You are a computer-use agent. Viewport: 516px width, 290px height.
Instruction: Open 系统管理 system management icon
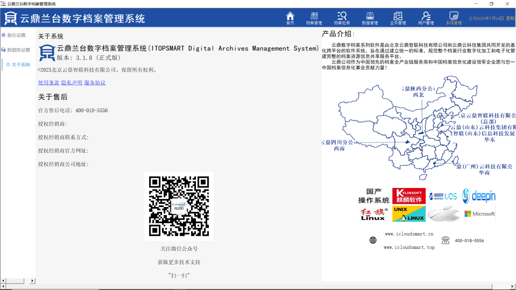(x=454, y=18)
